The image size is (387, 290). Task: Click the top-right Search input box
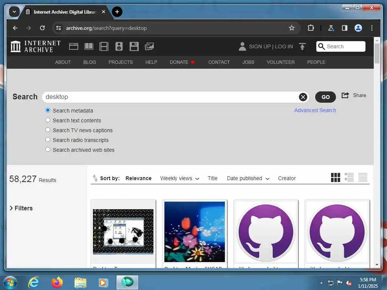pos(341,46)
